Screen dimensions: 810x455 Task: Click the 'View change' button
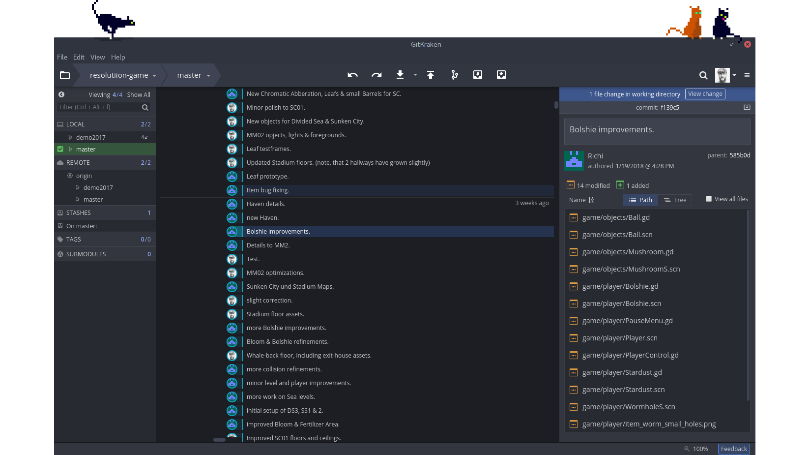705,94
